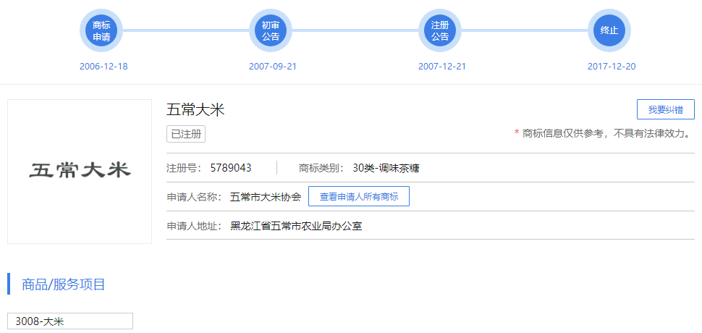Click the 初审公告 timeline step circle
Viewport: 702px width, 333px height.
(x=271, y=30)
